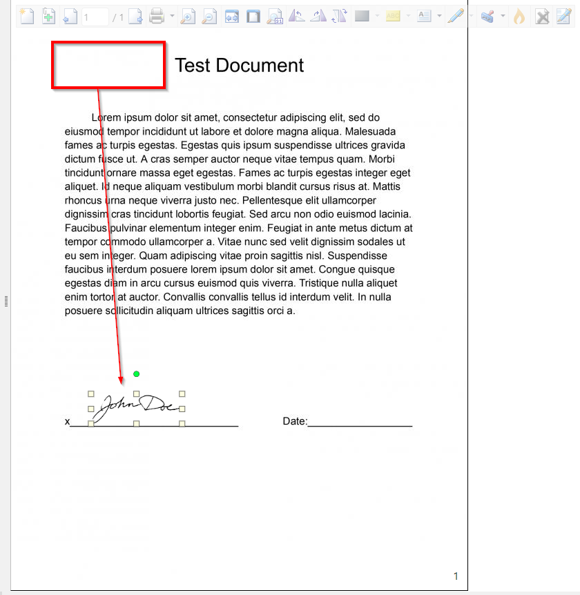Click the left side panel splitter grip
This screenshot has width=580, height=595.
(x=6, y=301)
